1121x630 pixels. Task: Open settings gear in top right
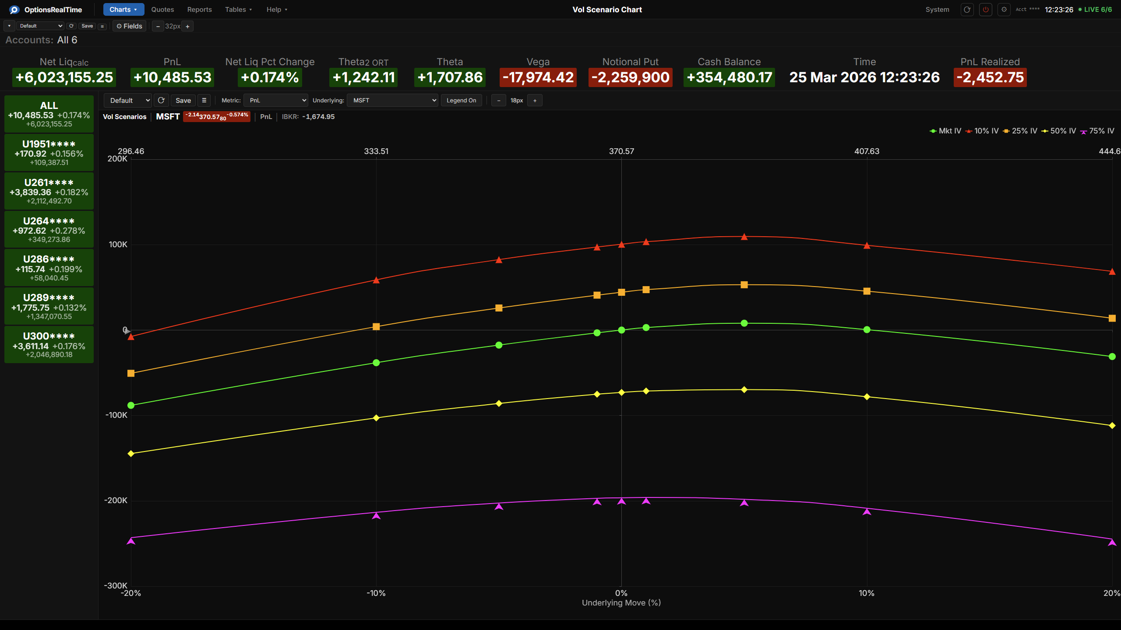tap(1004, 10)
